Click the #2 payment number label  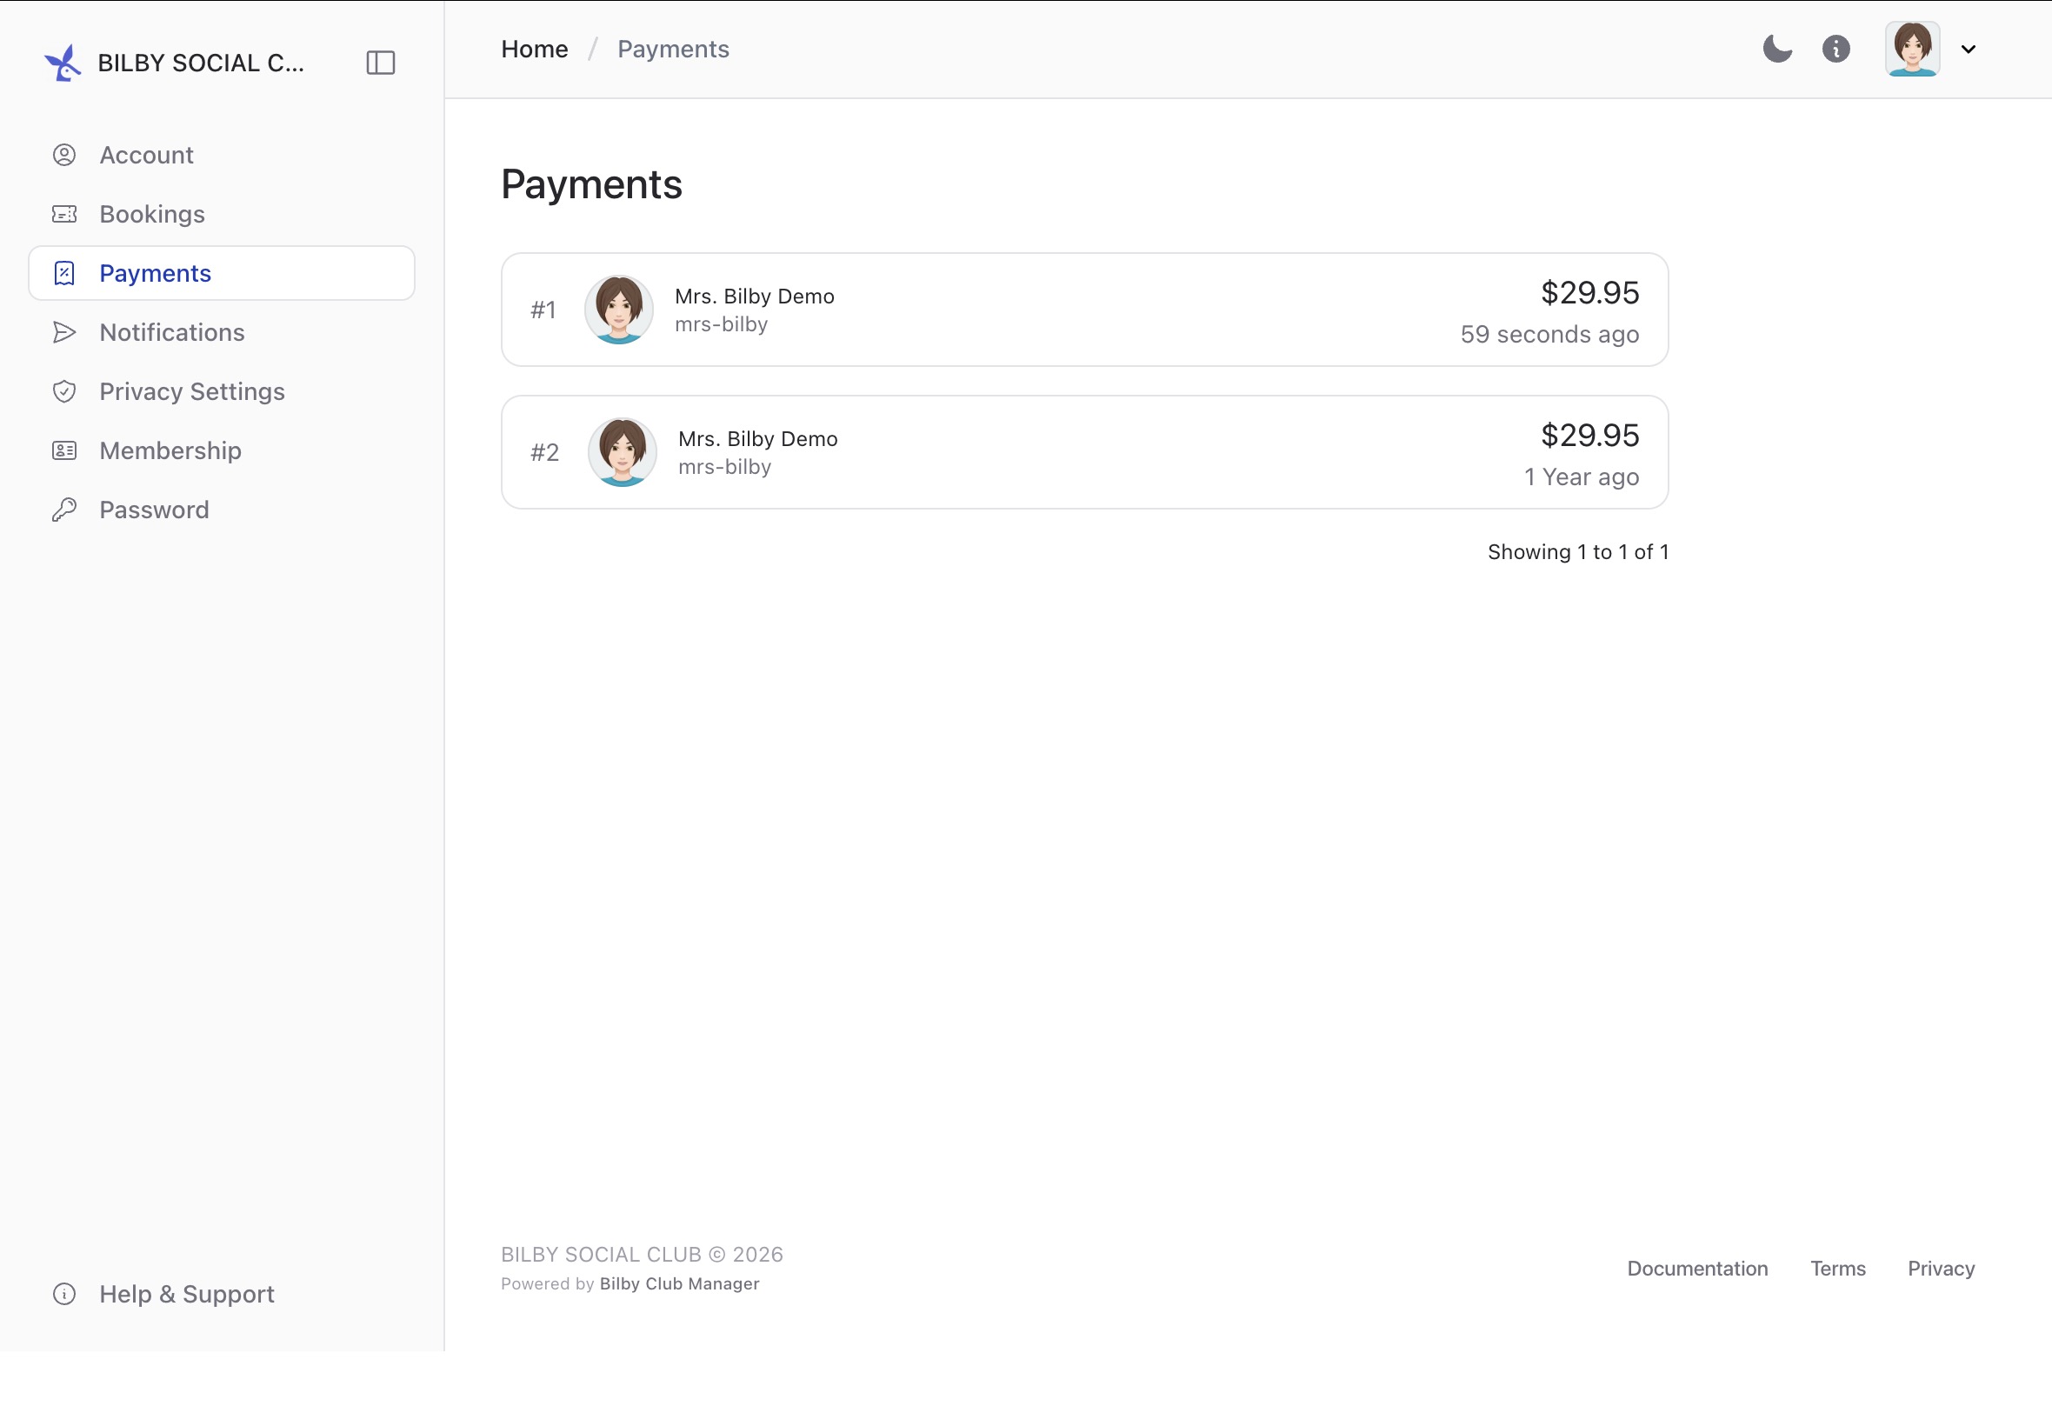click(x=545, y=452)
